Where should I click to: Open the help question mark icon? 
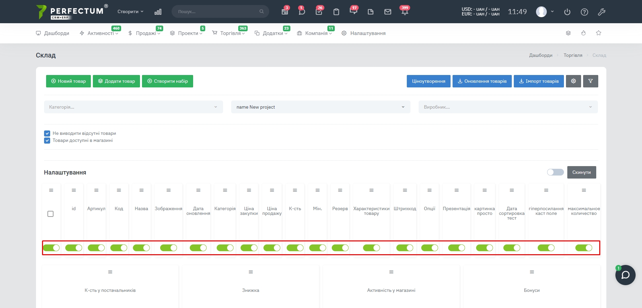(584, 12)
